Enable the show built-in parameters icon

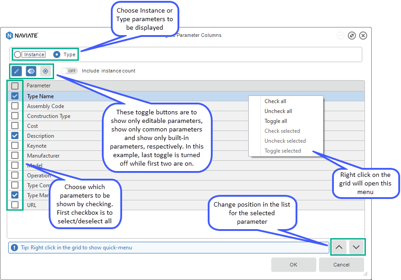[45, 71]
